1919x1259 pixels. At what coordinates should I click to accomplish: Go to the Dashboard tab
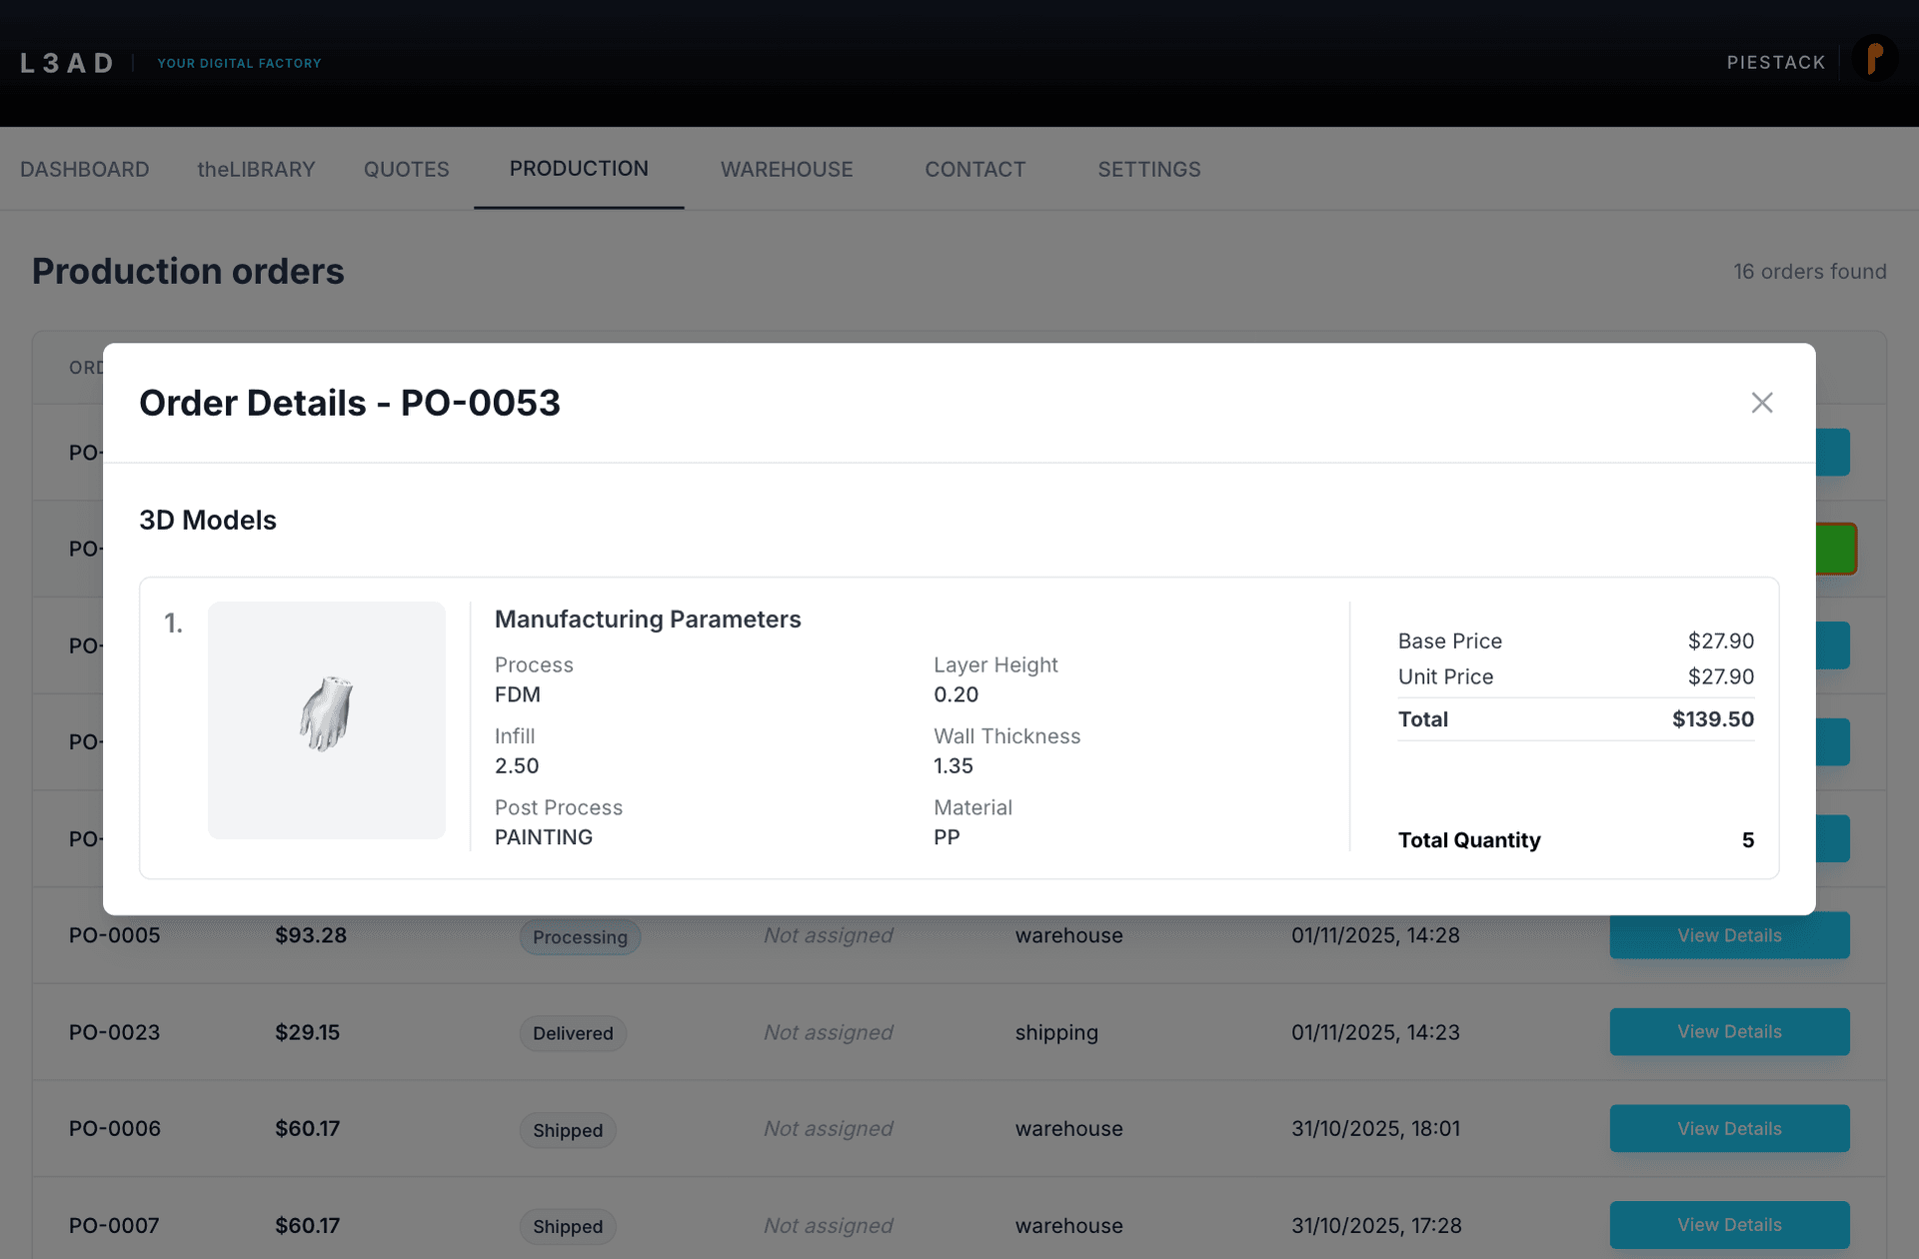pyautogui.click(x=85, y=170)
